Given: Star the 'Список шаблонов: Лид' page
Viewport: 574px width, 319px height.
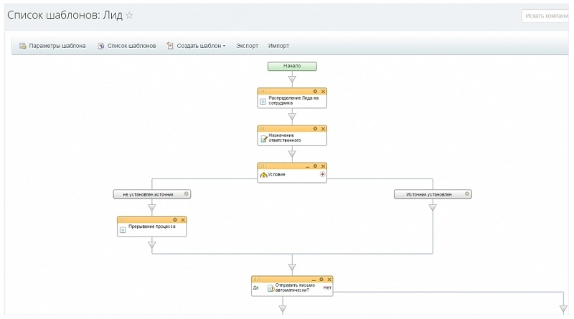Looking at the screenshot, I should 129,15.
